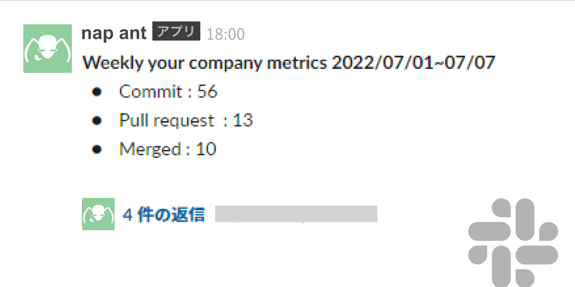This screenshot has height=287, width=575.
Task: Click the pull request count 13
Action: pos(243,121)
